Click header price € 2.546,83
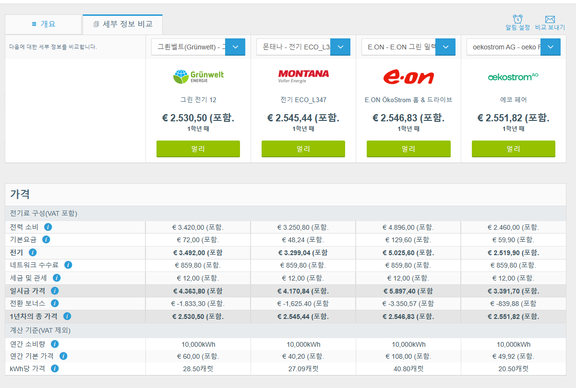 (x=408, y=118)
